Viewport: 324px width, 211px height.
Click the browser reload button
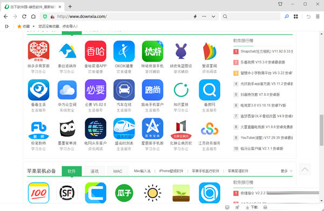point(24,17)
